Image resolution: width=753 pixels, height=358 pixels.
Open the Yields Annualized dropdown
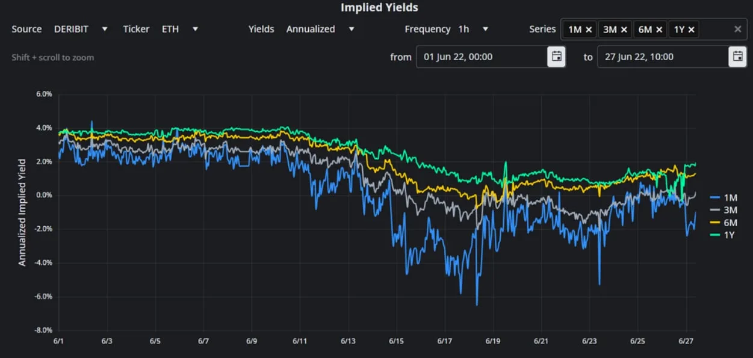pyautogui.click(x=320, y=29)
